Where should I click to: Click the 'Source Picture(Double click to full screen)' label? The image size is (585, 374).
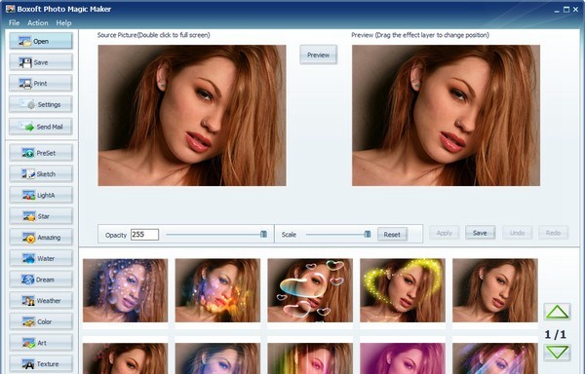(154, 35)
